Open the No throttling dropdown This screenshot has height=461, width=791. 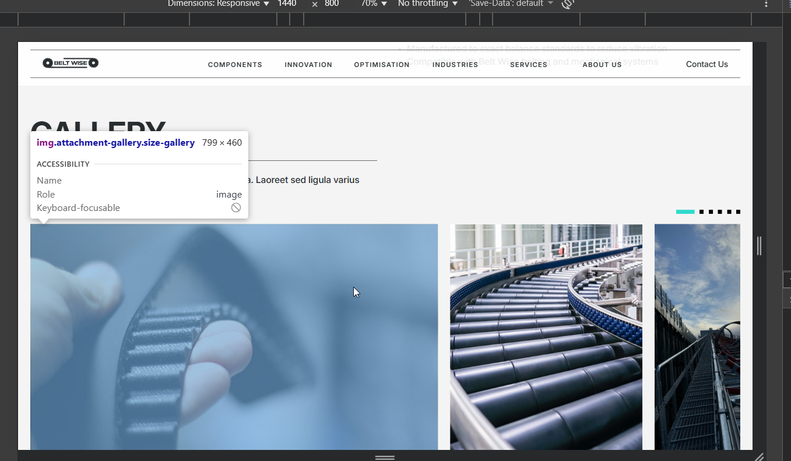428,3
